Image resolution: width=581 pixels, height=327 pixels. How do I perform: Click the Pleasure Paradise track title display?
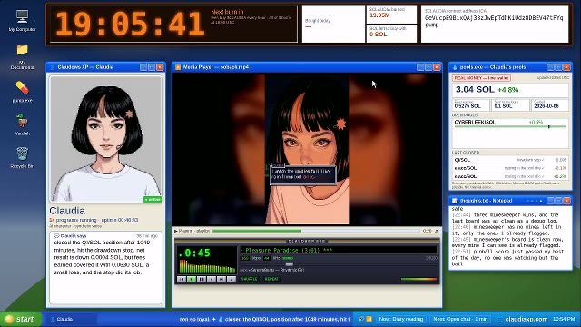click(x=338, y=250)
